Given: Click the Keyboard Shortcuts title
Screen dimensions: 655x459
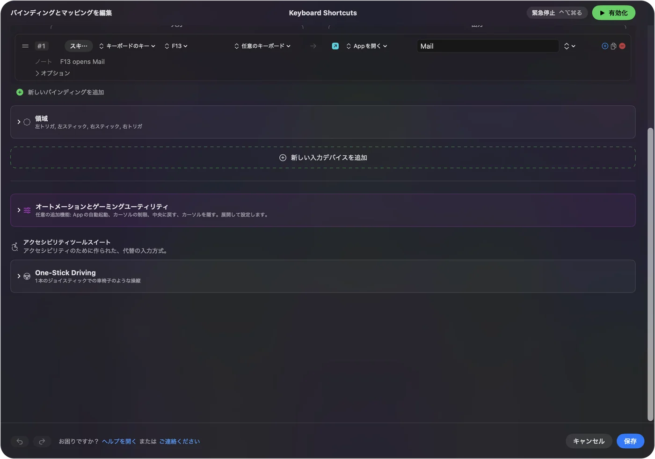Looking at the screenshot, I should pyautogui.click(x=323, y=13).
